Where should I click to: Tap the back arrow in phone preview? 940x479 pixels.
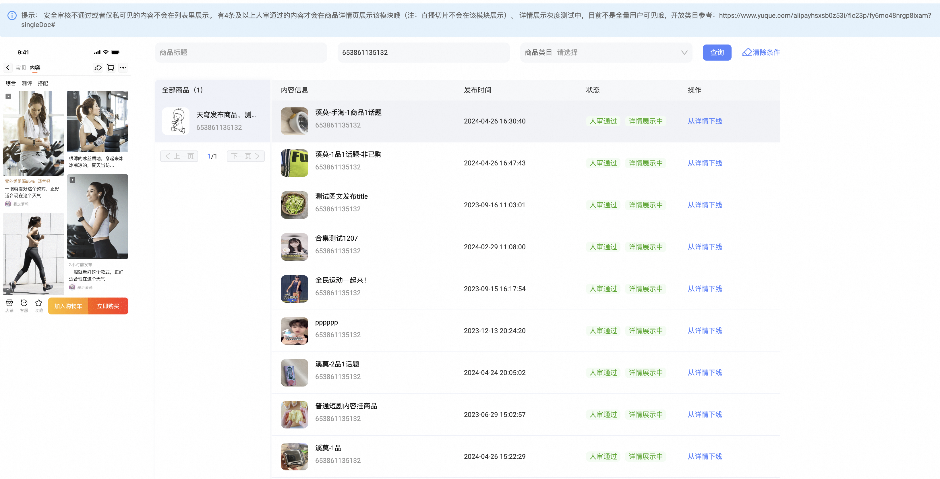(8, 67)
